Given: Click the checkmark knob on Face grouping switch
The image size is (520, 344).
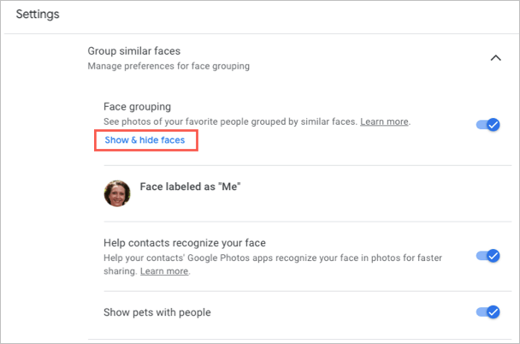Looking at the screenshot, I should pyautogui.click(x=493, y=125).
